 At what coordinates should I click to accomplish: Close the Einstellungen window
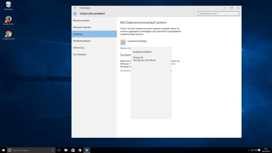238,8
